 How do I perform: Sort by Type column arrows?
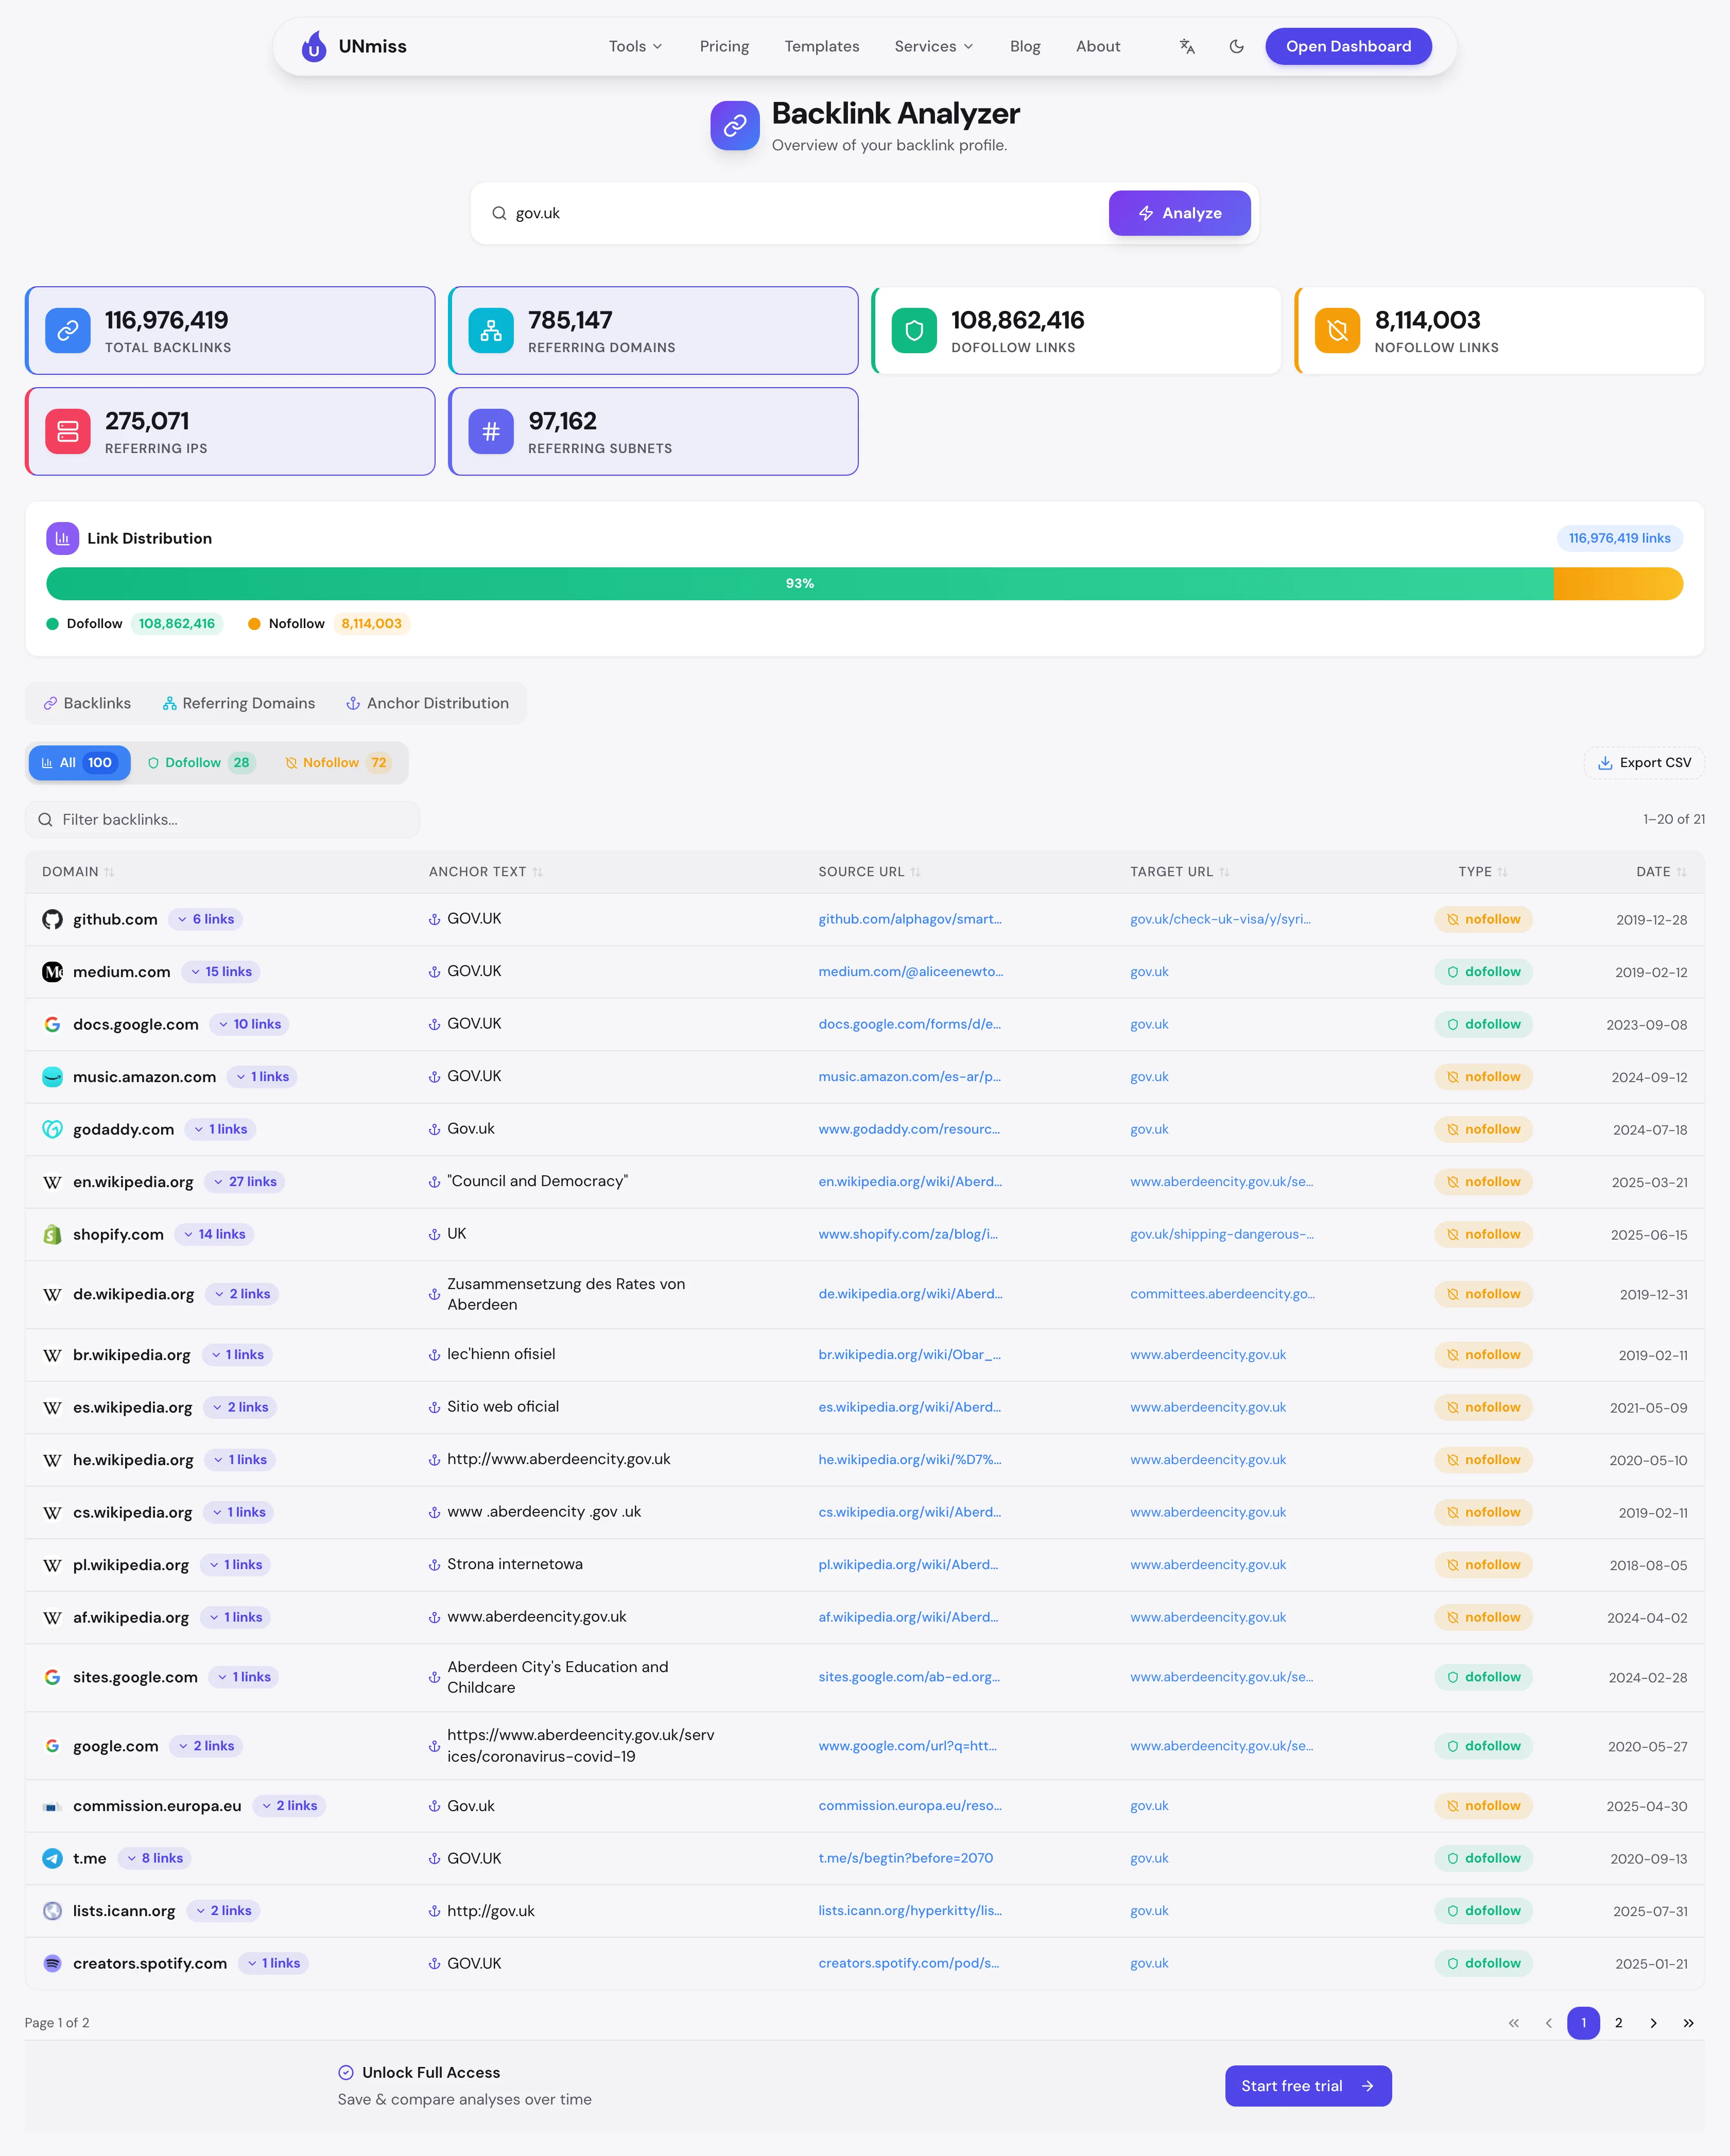tap(1502, 872)
